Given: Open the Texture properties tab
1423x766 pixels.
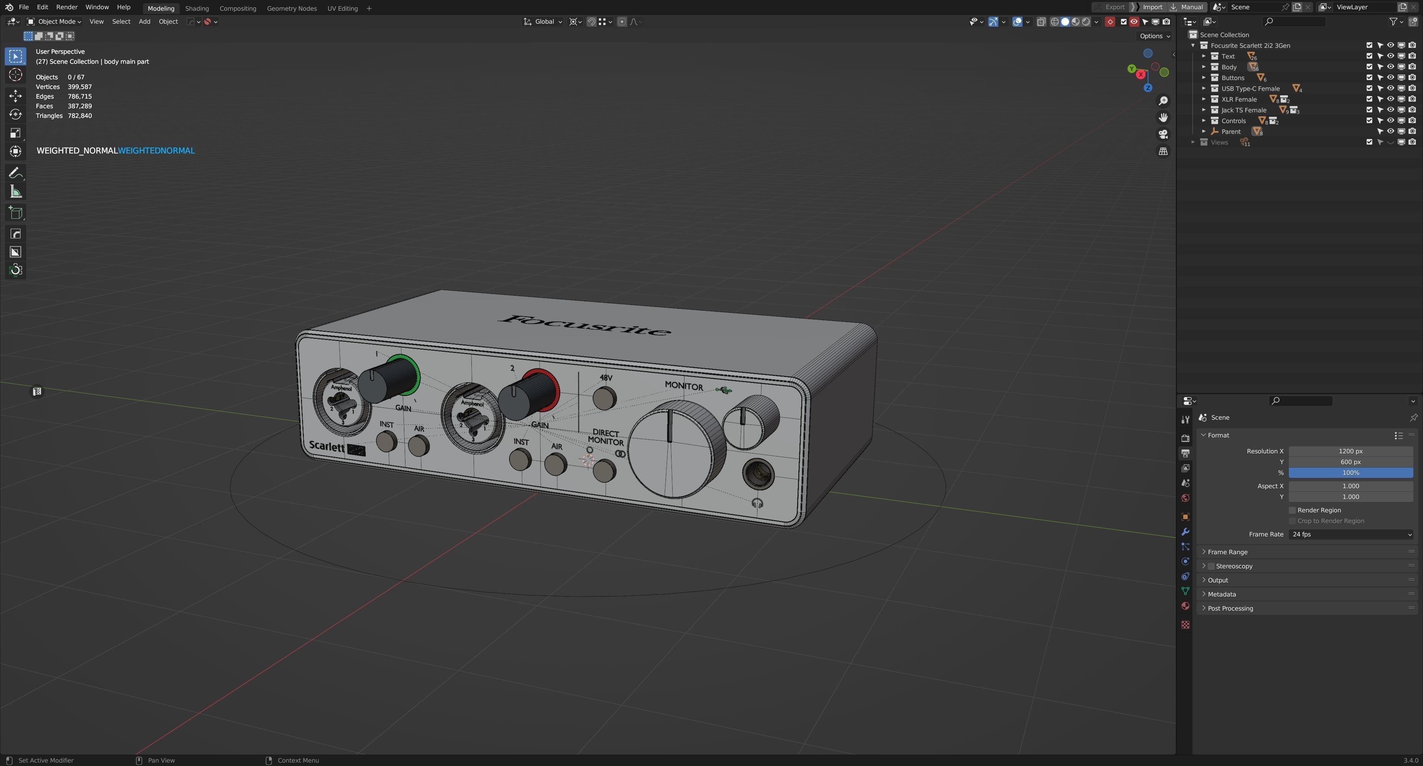Looking at the screenshot, I should pos(1185,624).
